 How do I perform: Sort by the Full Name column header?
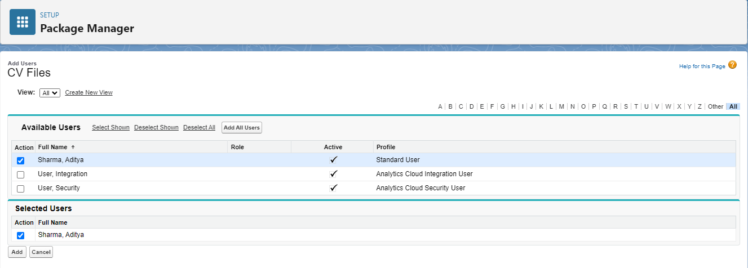(x=51, y=147)
